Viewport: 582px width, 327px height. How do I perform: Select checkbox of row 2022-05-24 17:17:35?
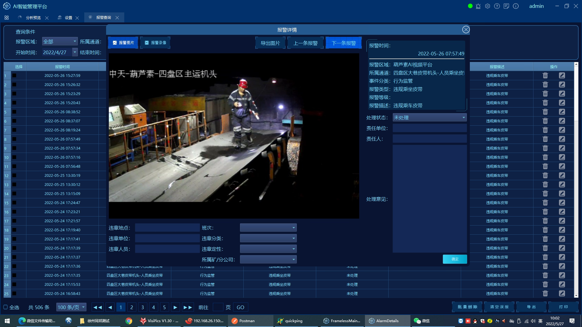tap(14, 275)
